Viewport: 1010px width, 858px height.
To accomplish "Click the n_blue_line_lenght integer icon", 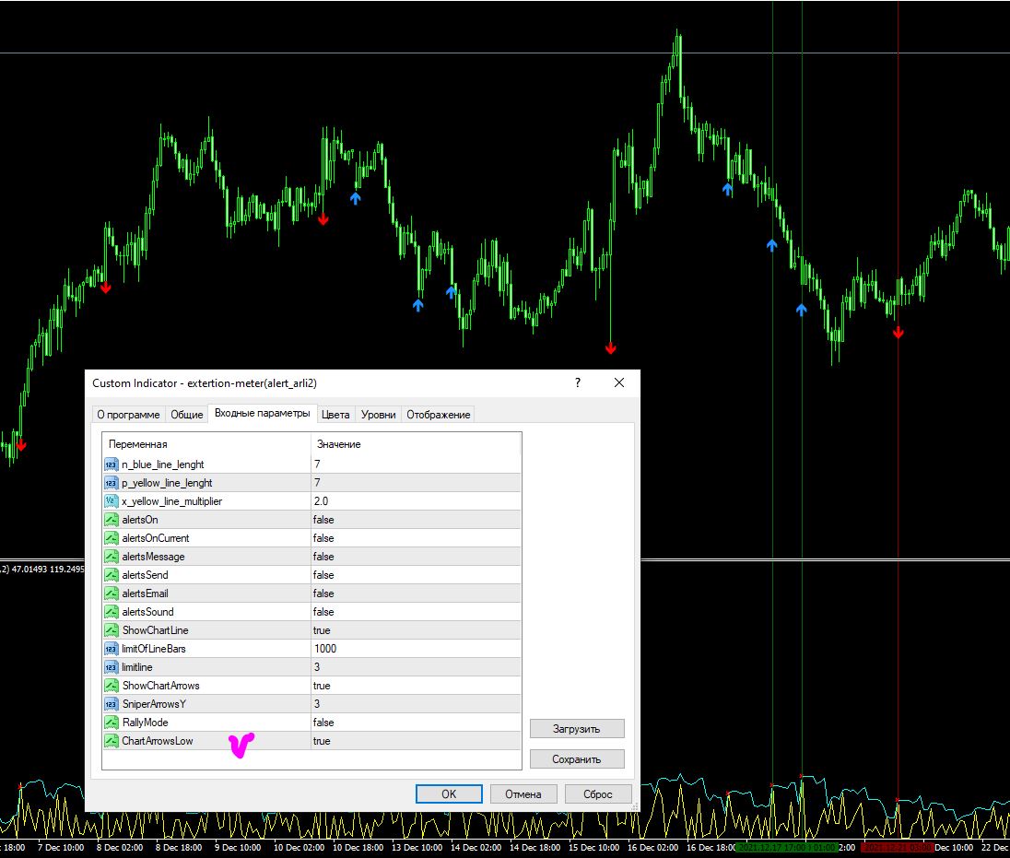I will pos(112,464).
